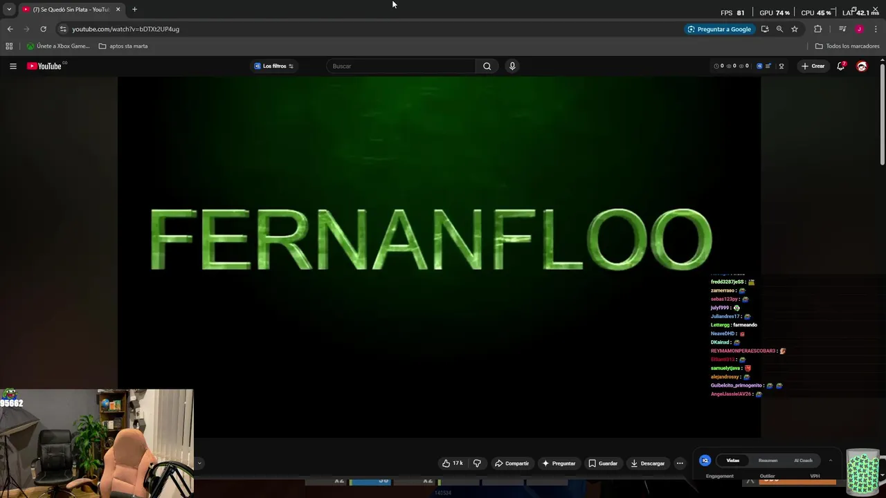886x498 pixels.
Task: Select the Engagement column label
Action: (720, 476)
